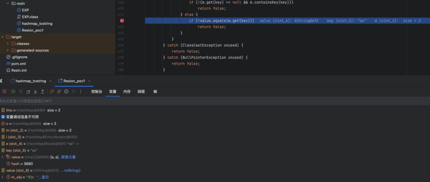Click the Step Out arrow icon
This screenshot has width=430, height=182.
42,91
